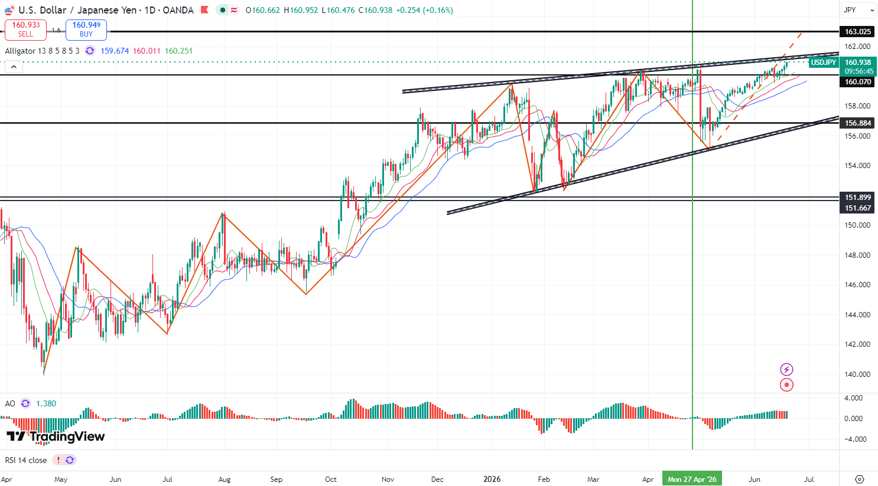Screen dimensions: 878x486
Task: Click the countdown timer 09:56:45
Action: click(859, 71)
